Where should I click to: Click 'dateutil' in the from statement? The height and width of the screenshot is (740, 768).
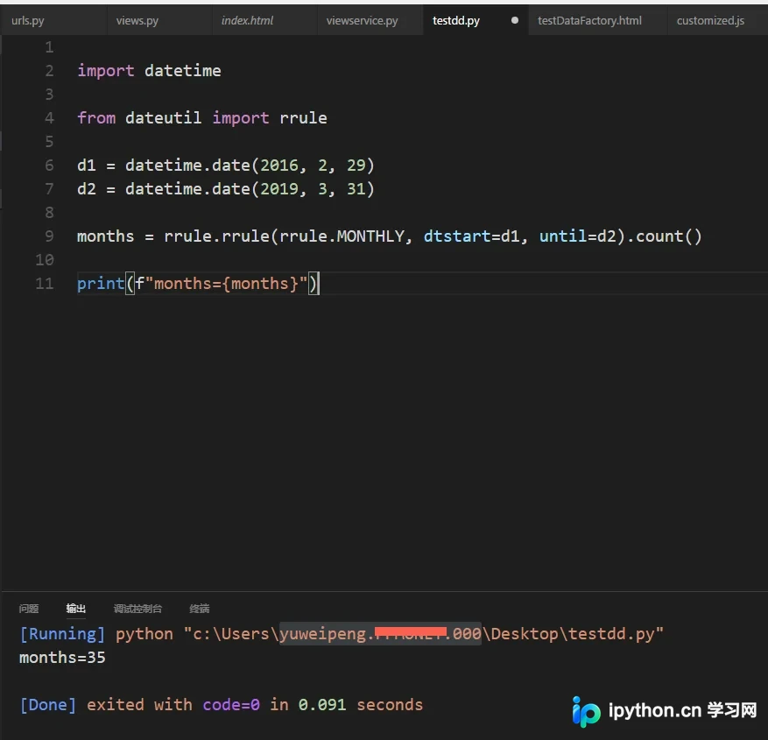[x=163, y=118]
